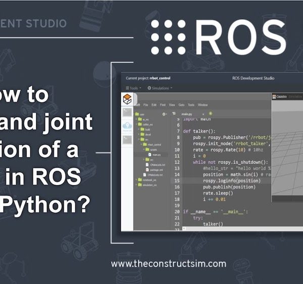Click the line 'i += 0.01'

coord(214,199)
